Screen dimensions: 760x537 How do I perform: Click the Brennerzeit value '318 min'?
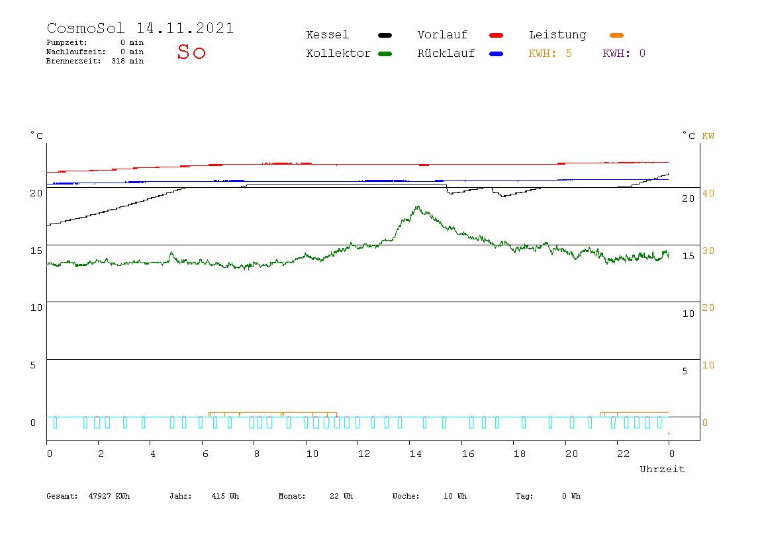tap(128, 61)
